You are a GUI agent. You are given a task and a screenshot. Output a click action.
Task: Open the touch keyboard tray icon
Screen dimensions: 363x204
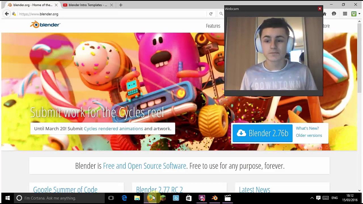tap(326, 198)
